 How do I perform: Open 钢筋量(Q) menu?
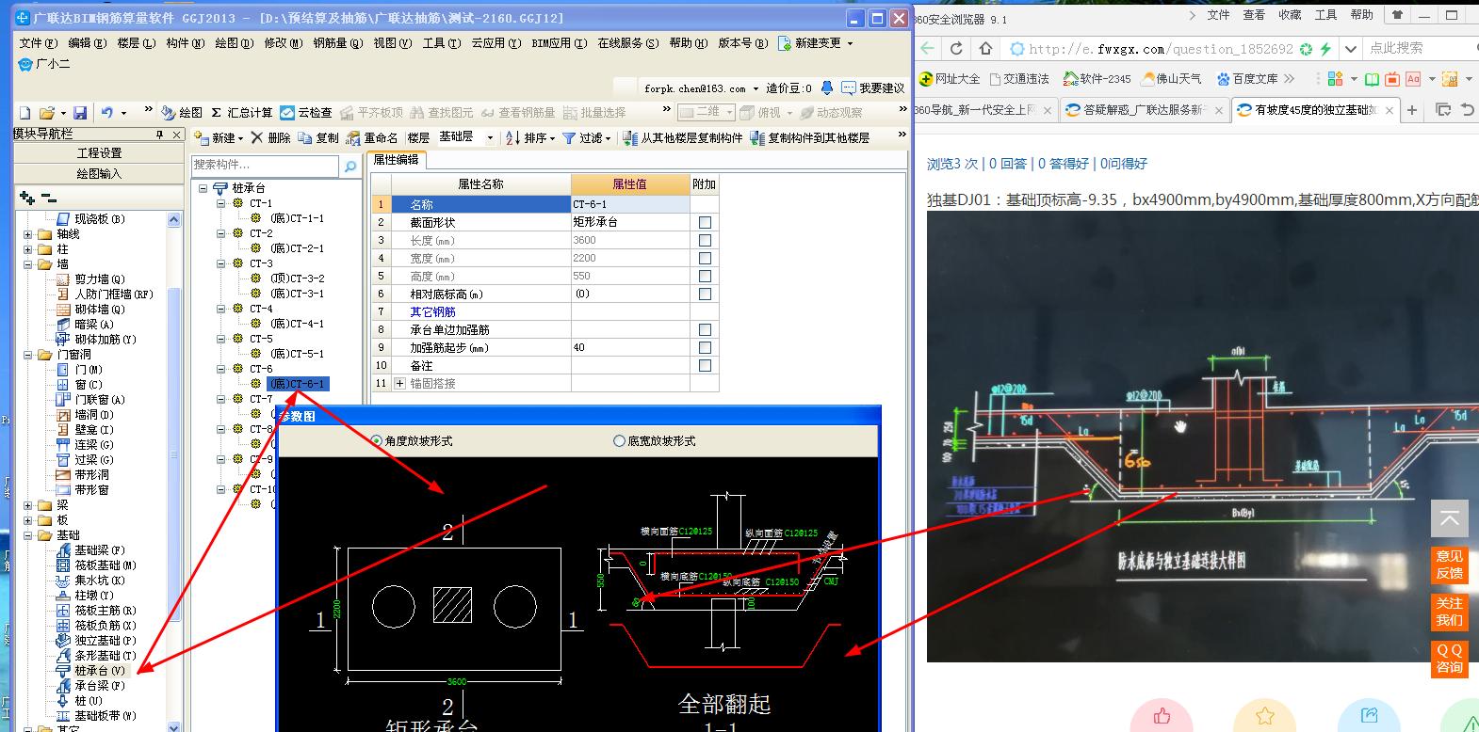click(x=338, y=43)
